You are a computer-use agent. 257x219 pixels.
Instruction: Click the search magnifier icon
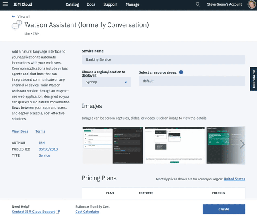click(198, 4)
